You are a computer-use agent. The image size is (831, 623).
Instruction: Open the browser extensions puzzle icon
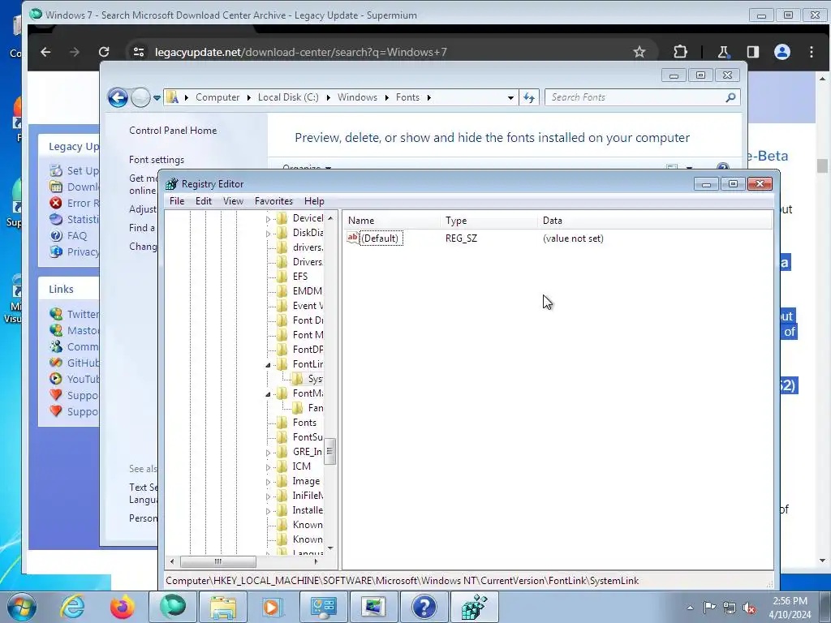pos(680,52)
